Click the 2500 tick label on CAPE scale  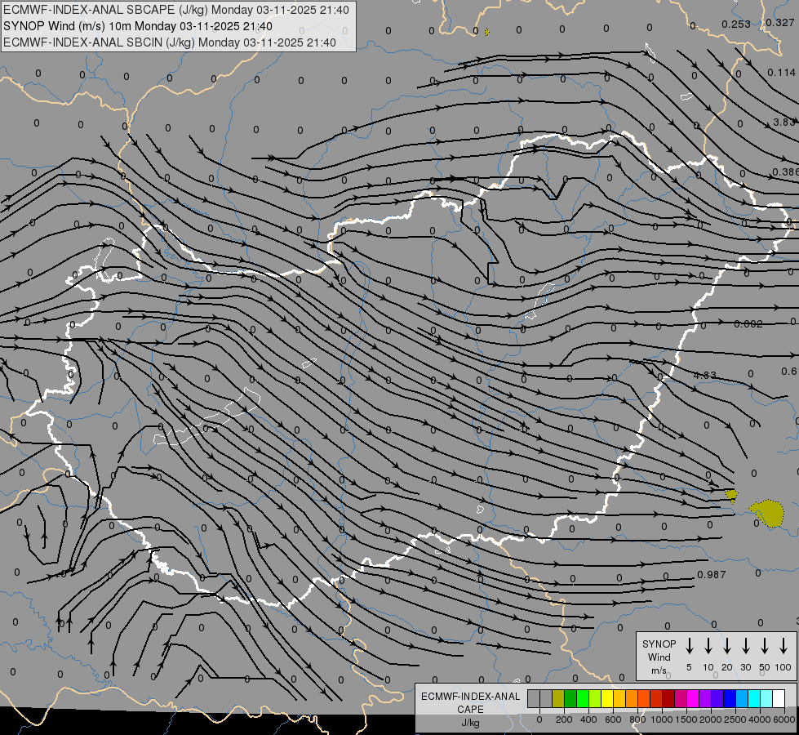pyautogui.click(x=735, y=719)
